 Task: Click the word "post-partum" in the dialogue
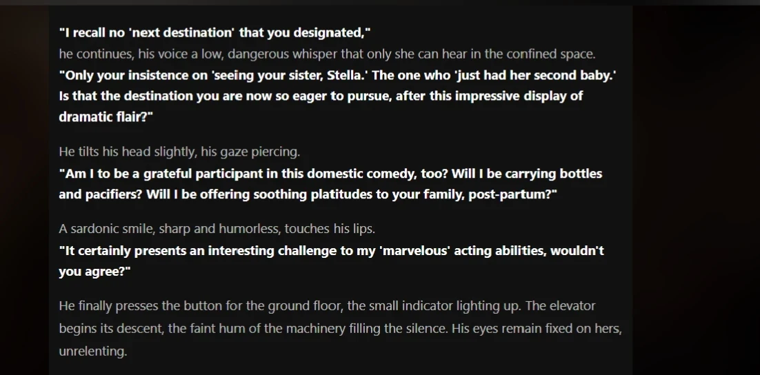point(509,194)
